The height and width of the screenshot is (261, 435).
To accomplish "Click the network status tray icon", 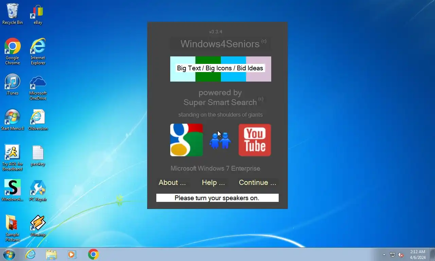I will coord(393,255).
